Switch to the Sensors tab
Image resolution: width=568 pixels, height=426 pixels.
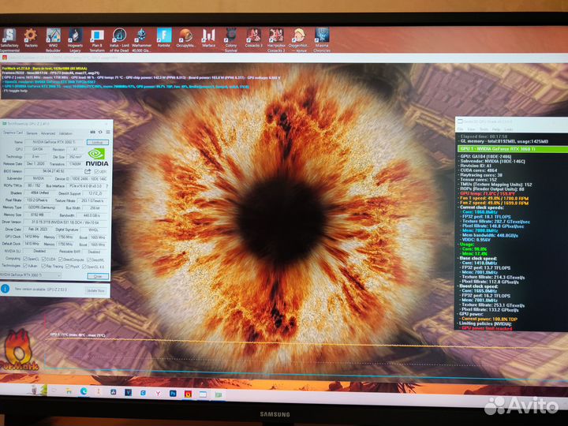(31, 133)
